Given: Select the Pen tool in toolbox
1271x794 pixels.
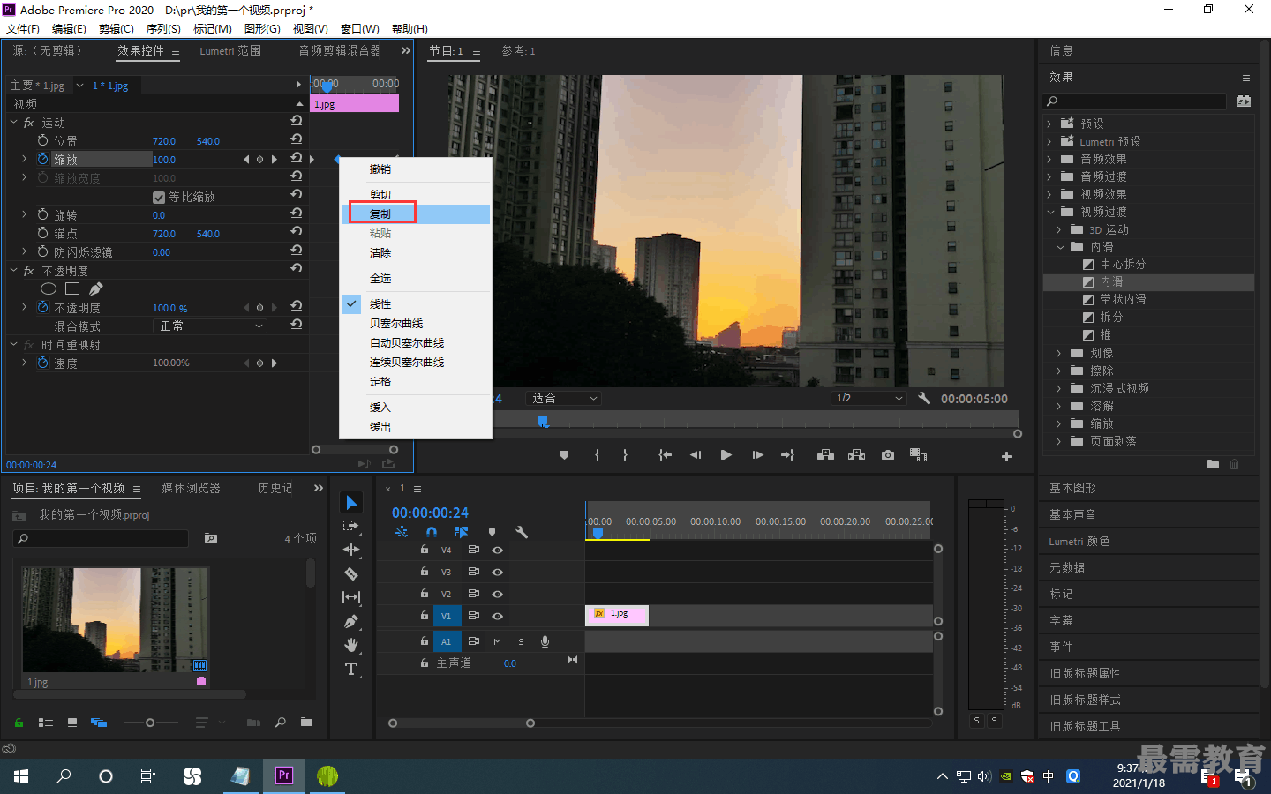Looking at the screenshot, I should (x=351, y=621).
